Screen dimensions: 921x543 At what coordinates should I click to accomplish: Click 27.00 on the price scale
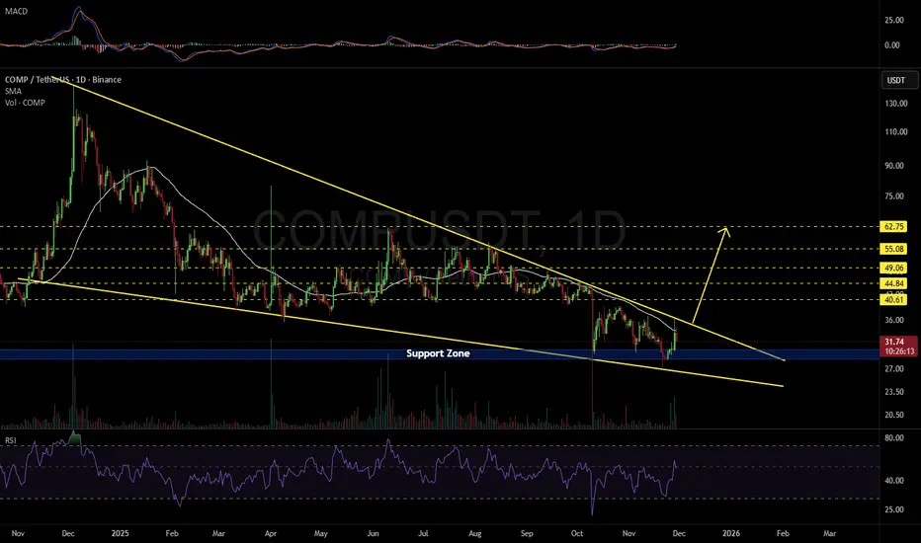coord(894,368)
